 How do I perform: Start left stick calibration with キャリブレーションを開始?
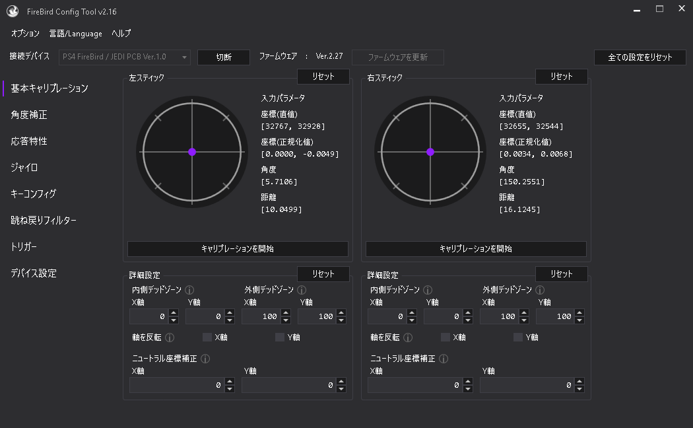[x=238, y=249]
